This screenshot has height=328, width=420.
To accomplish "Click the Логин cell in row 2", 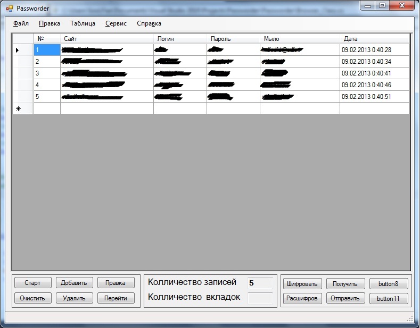I will point(180,62).
